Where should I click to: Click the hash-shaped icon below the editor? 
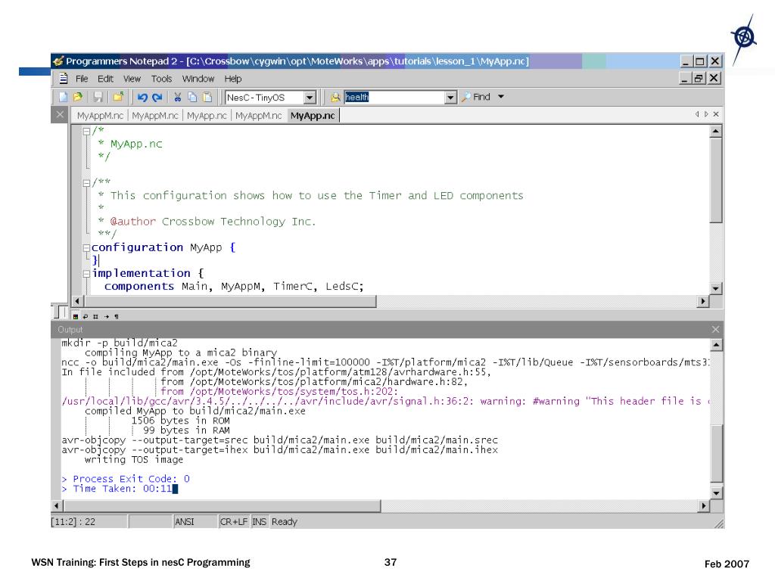95,317
